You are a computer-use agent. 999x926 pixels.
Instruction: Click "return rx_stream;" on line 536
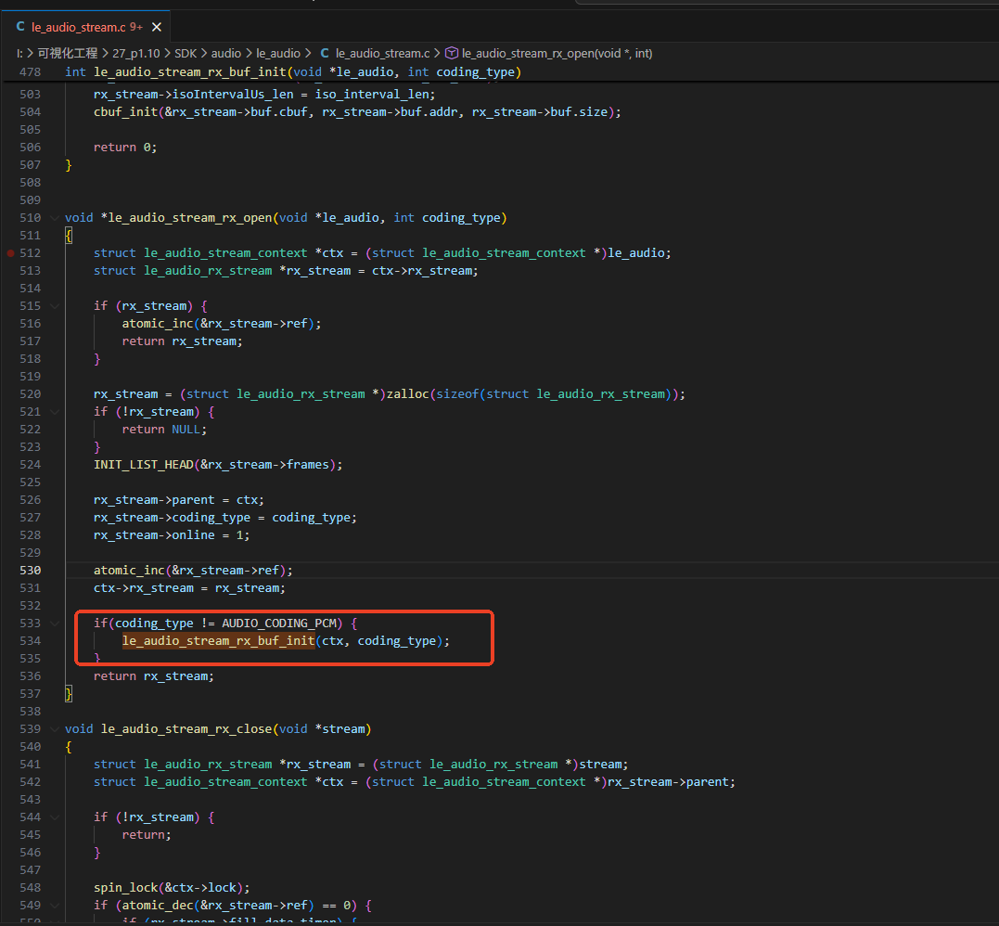click(154, 676)
